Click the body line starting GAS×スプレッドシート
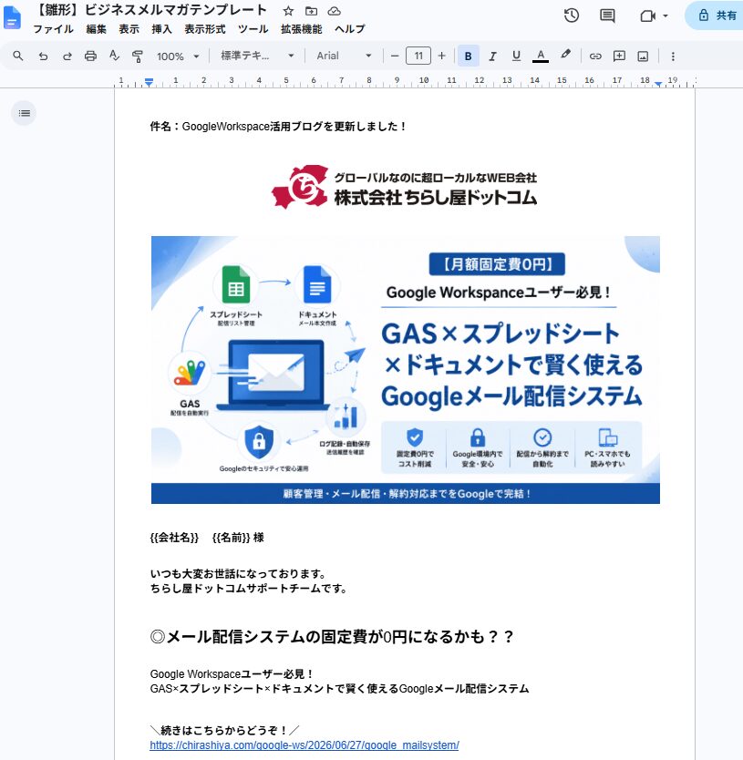743x760 pixels. 339,689
